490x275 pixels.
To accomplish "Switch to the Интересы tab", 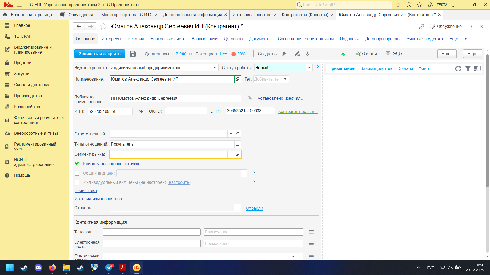I will coord(111,39).
